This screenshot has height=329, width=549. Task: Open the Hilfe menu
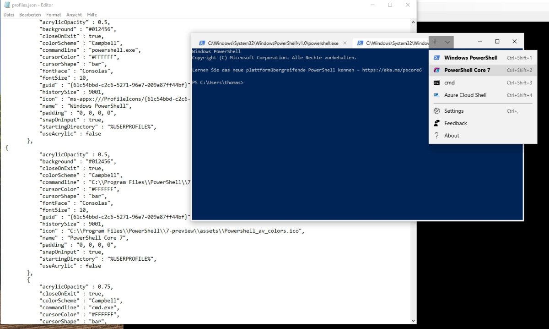point(92,15)
